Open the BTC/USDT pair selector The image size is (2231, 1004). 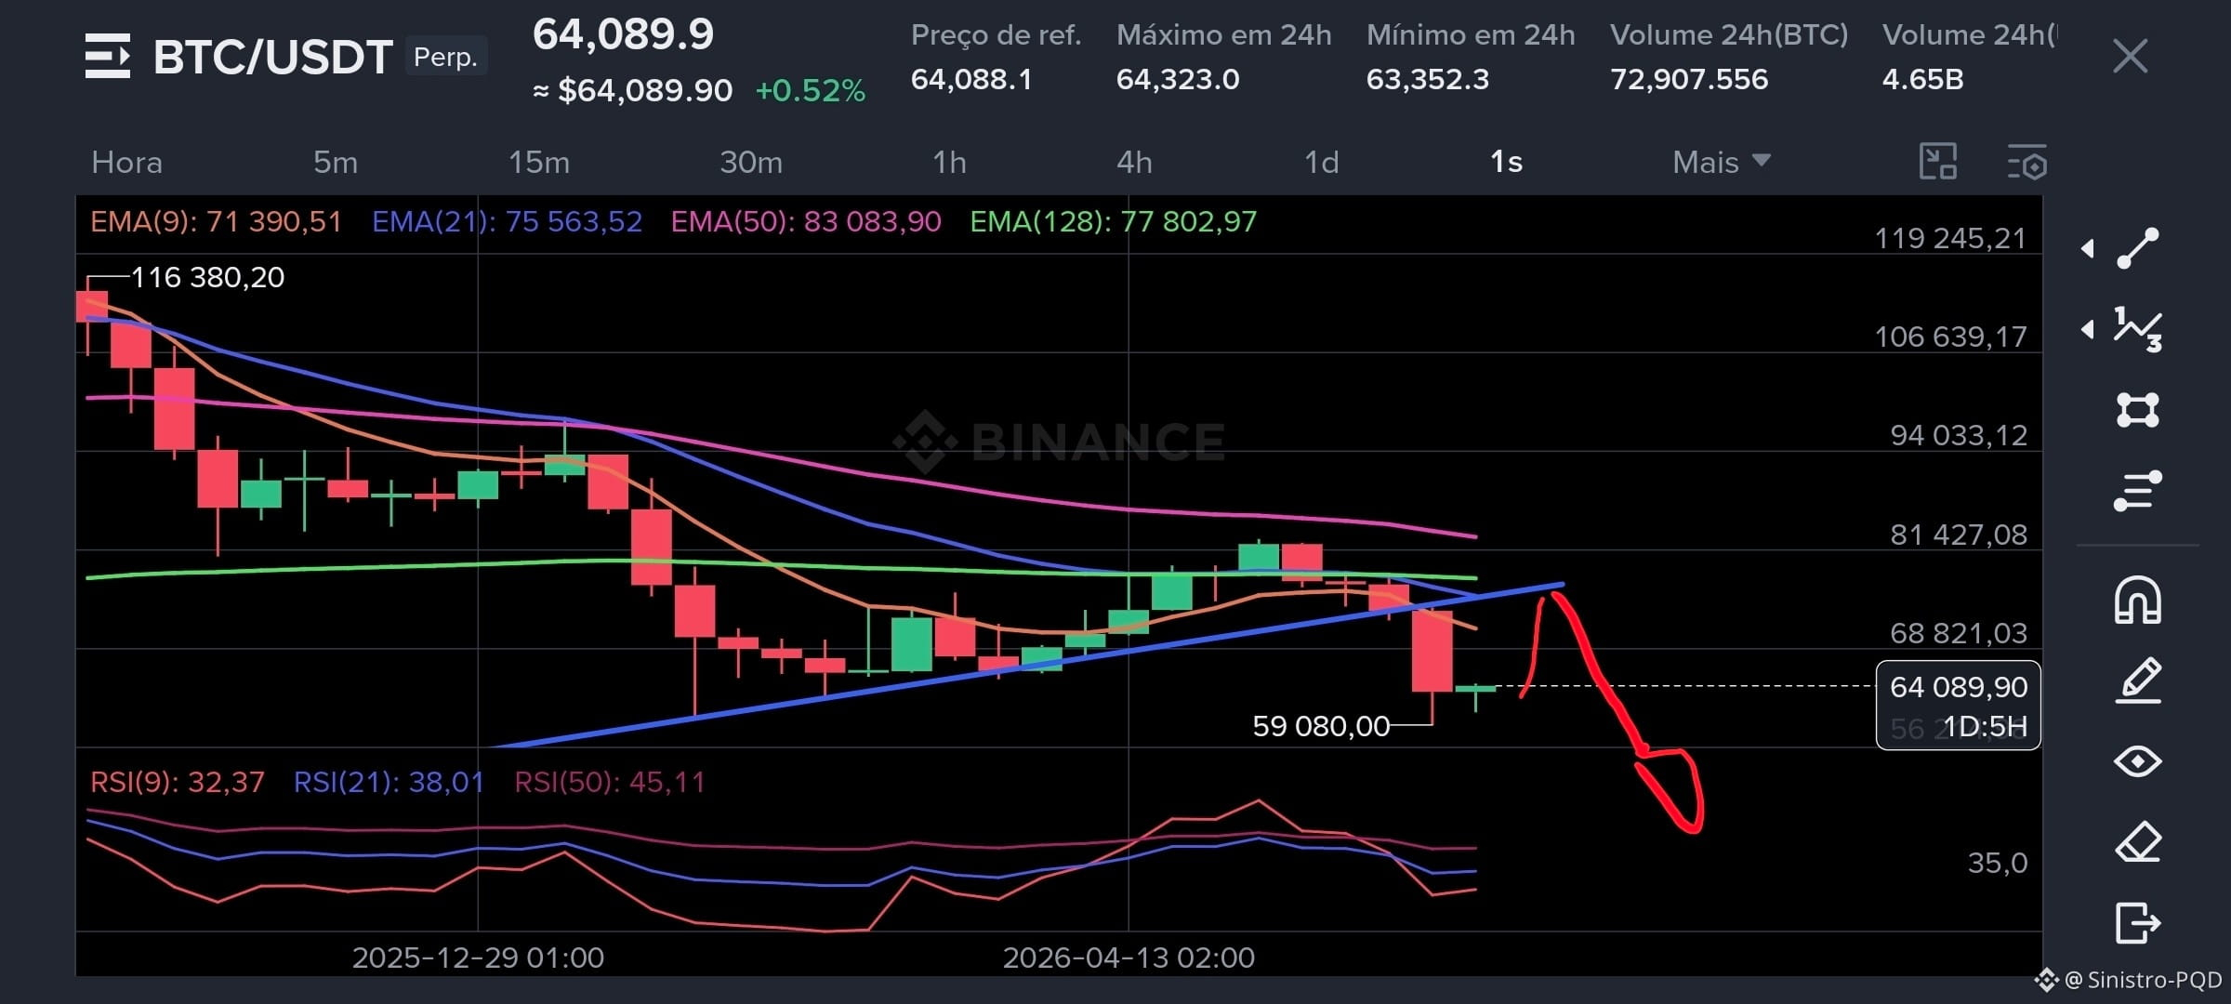272,57
